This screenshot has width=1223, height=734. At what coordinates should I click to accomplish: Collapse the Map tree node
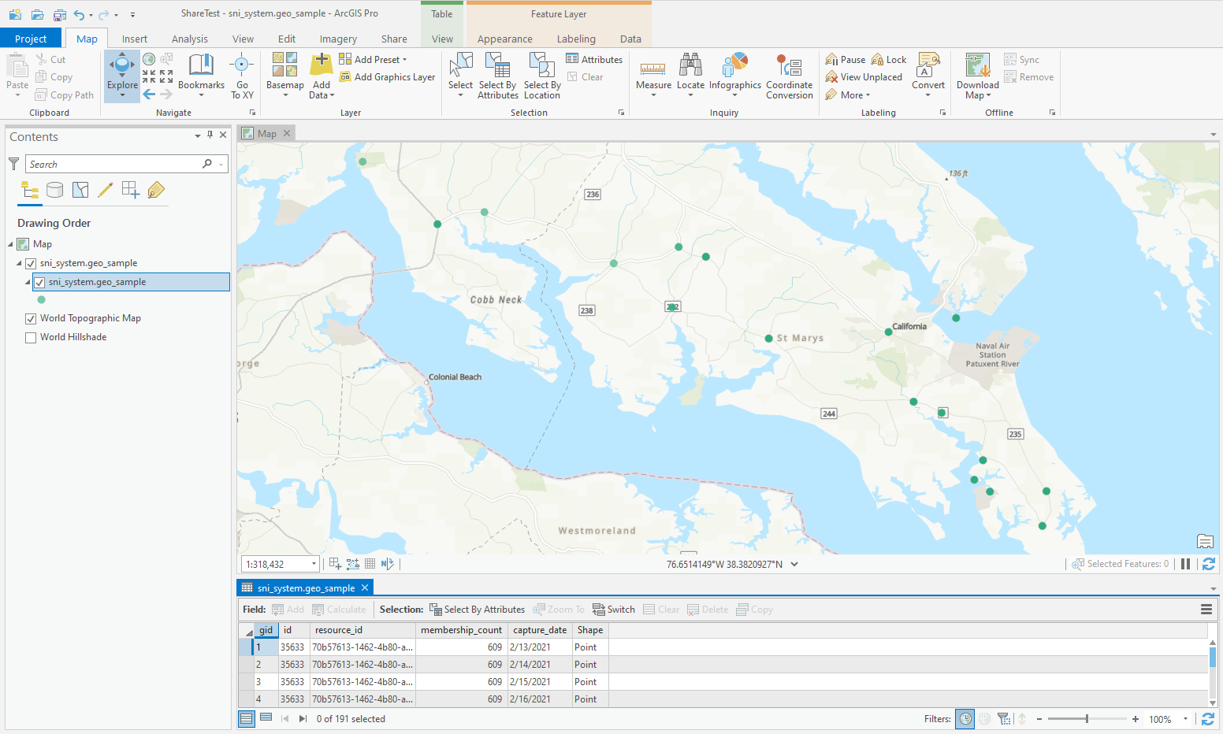[10, 244]
